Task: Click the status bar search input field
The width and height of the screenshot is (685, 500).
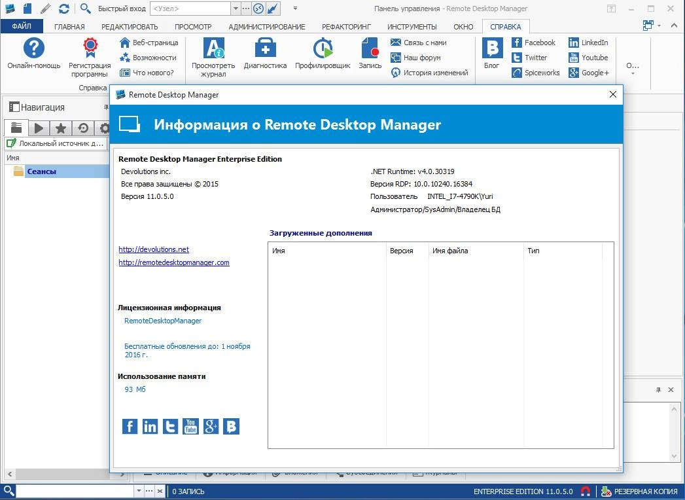Action: click(x=75, y=491)
